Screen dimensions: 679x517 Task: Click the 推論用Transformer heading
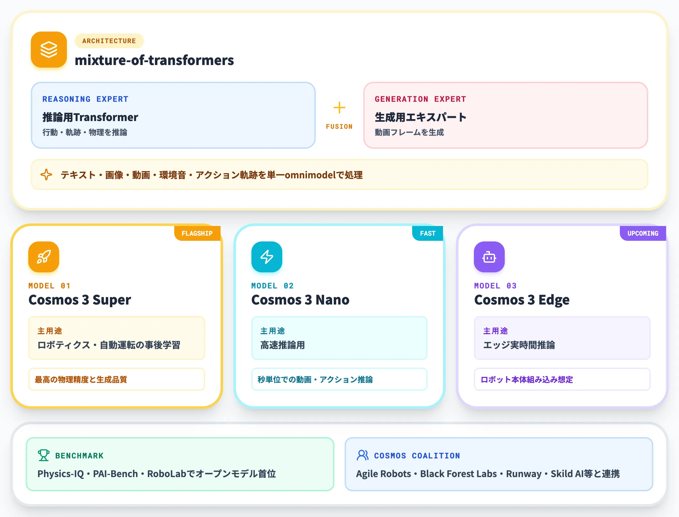point(90,117)
